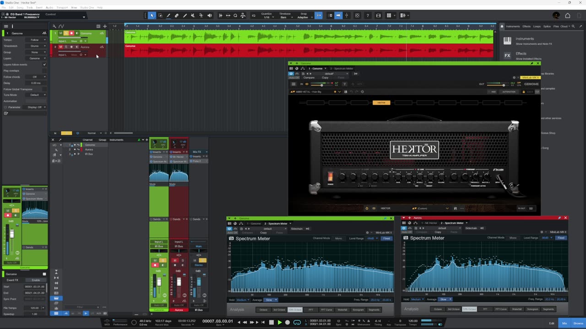The width and height of the screenshot is (586, 329).
Task: Open the Song menu
Action: coord(20,8)
